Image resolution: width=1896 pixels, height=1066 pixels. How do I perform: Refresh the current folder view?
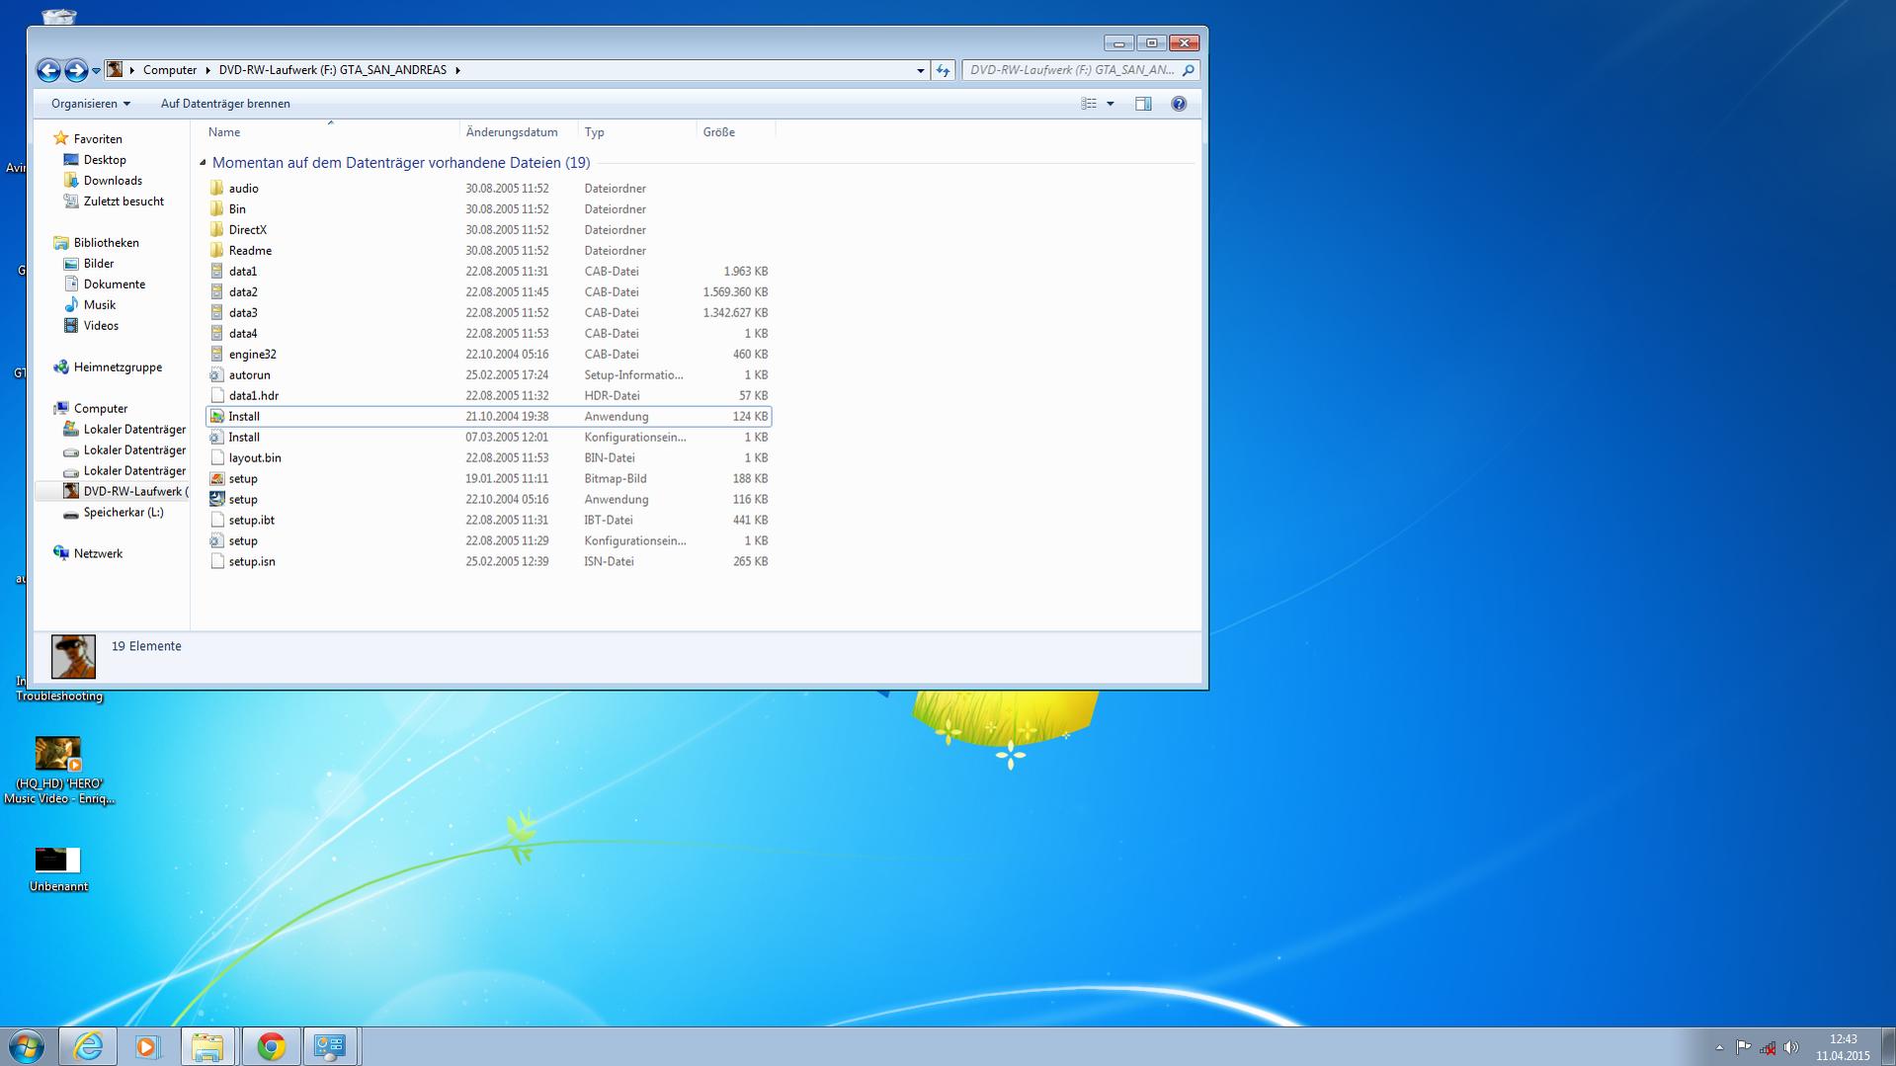[x=943, y=70]
